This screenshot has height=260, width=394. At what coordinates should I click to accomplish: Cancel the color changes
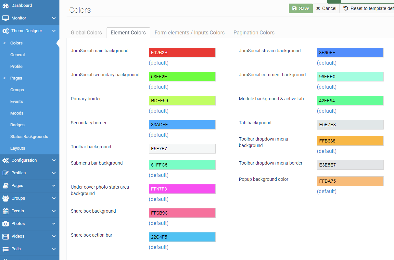tap(326, 8)
